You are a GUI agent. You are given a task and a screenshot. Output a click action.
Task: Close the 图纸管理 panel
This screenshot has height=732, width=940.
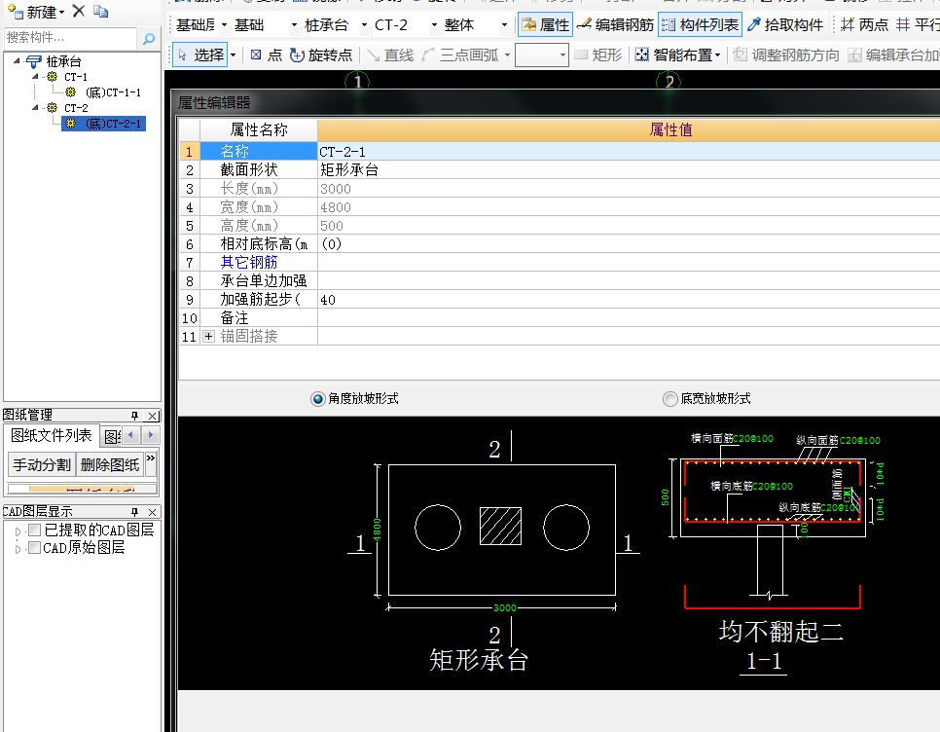(x=153, y=416)
